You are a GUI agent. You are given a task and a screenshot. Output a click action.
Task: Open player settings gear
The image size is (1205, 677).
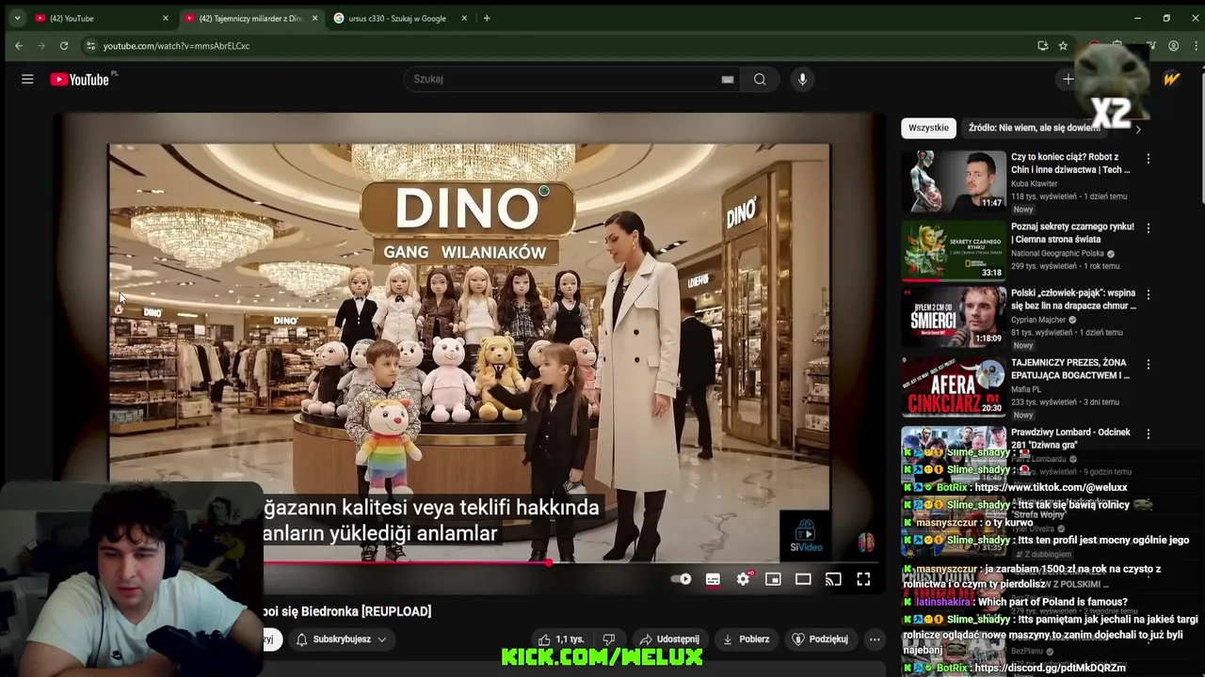[x=743, y=579]
